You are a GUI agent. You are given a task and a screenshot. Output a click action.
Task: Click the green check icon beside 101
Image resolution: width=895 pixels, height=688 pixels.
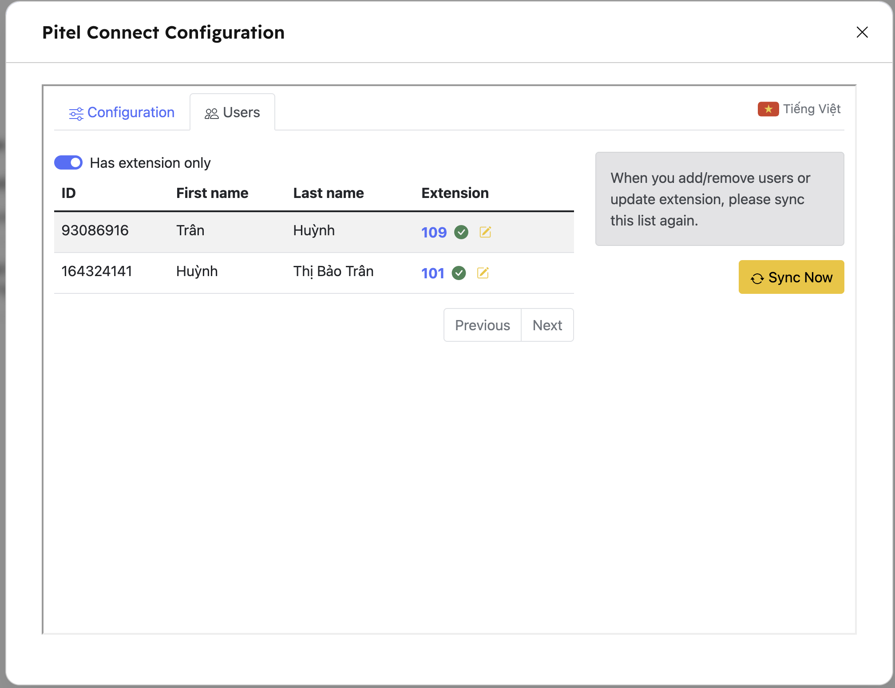point(459,273)
